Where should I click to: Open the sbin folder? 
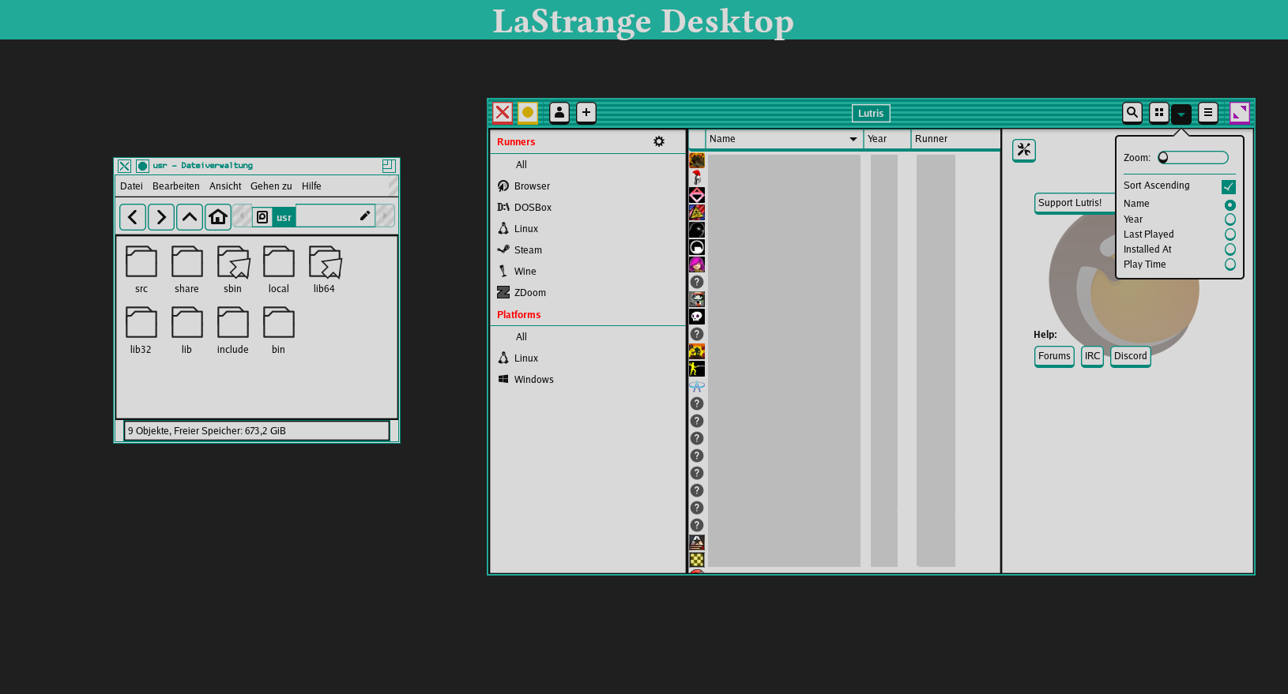point(233,270)
